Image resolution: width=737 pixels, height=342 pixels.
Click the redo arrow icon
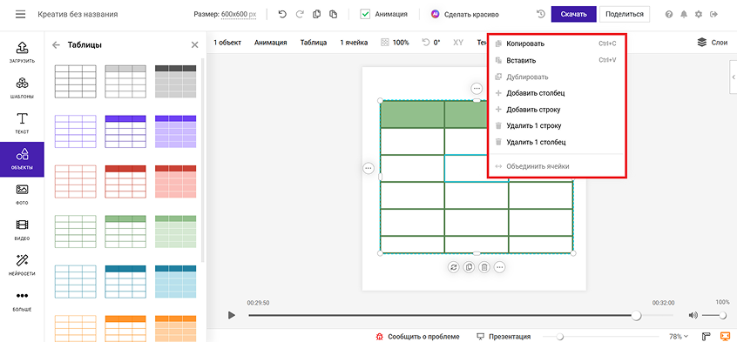tap(300, 14)
